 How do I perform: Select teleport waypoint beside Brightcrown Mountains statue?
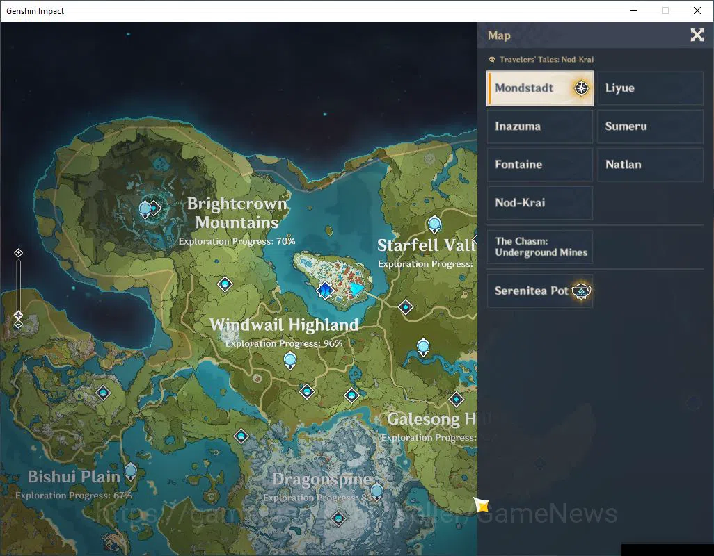point(154,208)
